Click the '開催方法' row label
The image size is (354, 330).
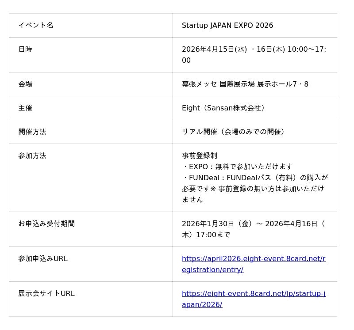point(32,132)
